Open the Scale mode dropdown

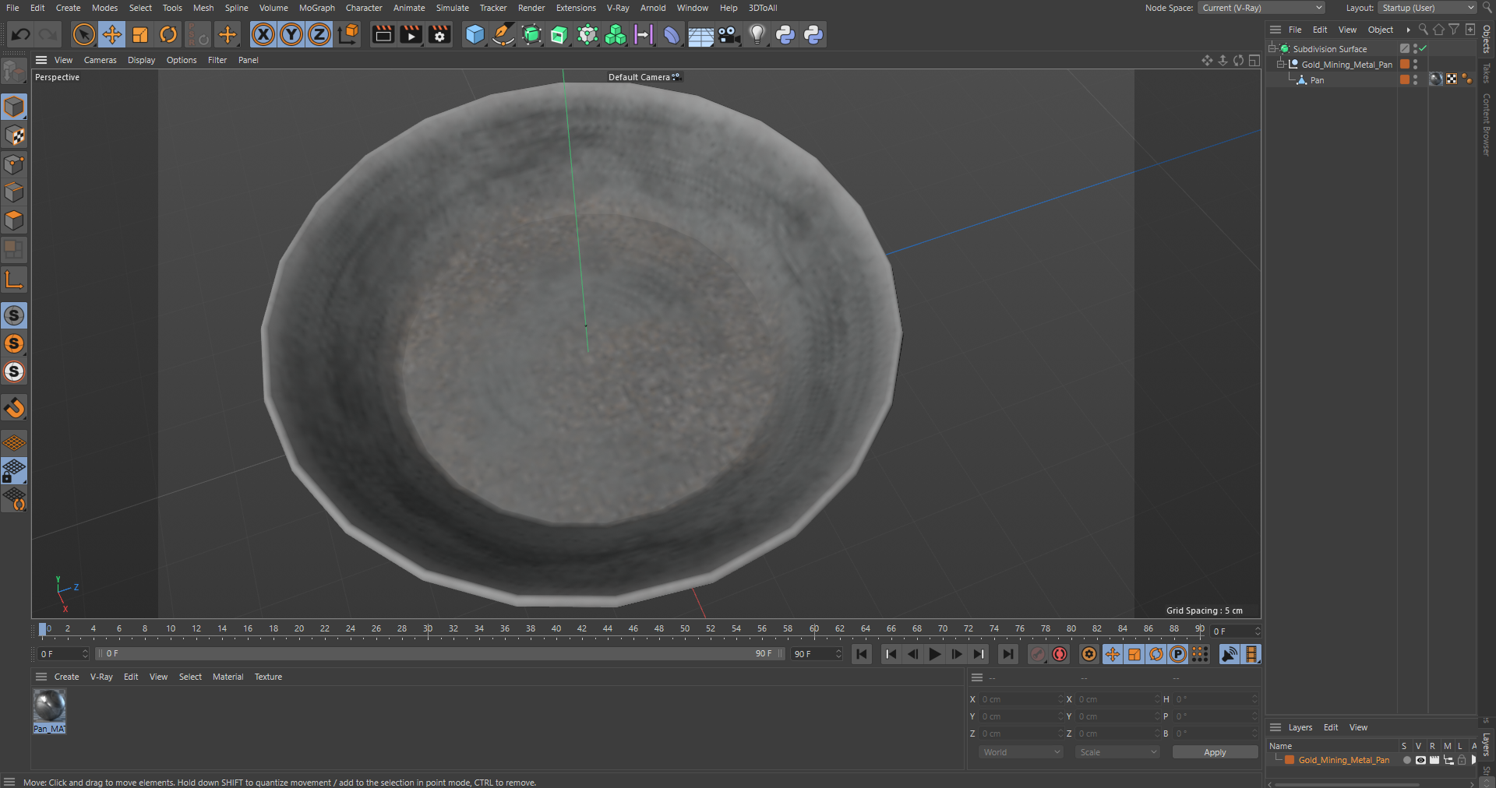1117,752
